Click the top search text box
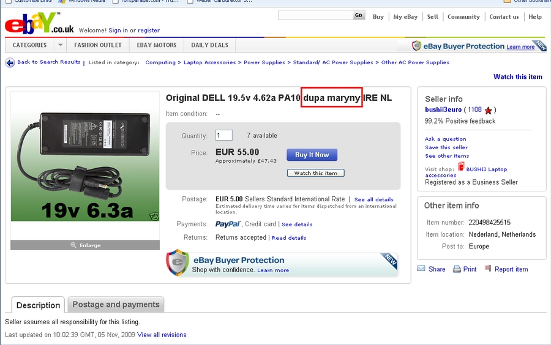The height and width of the screenshot is (345, 551). 315,15
